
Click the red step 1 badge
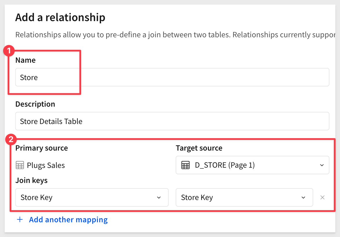click(9, 51)
